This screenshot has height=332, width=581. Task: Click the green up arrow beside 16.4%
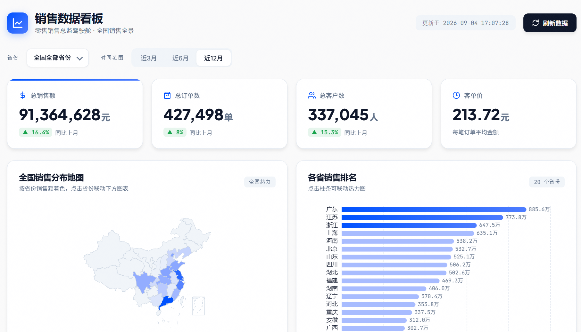coord(25,132)
